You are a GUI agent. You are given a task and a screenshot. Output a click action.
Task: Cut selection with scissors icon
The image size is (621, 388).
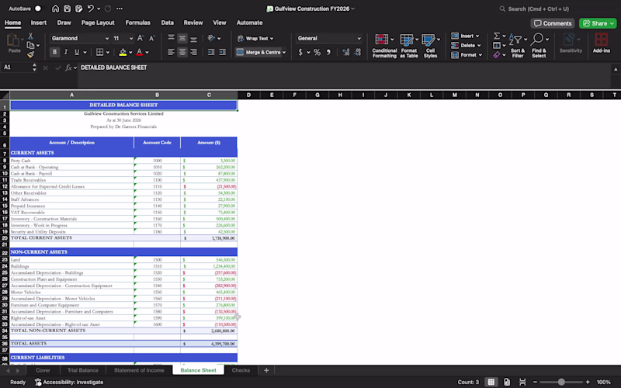click(x=30, y=36)
